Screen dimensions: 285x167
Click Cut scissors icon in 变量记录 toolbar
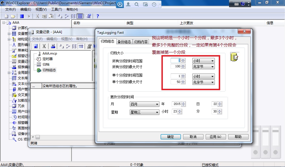[x=44, y=46]
